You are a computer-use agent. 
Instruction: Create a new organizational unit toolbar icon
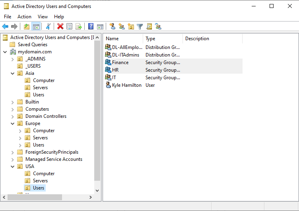click(x=131, y=27)
